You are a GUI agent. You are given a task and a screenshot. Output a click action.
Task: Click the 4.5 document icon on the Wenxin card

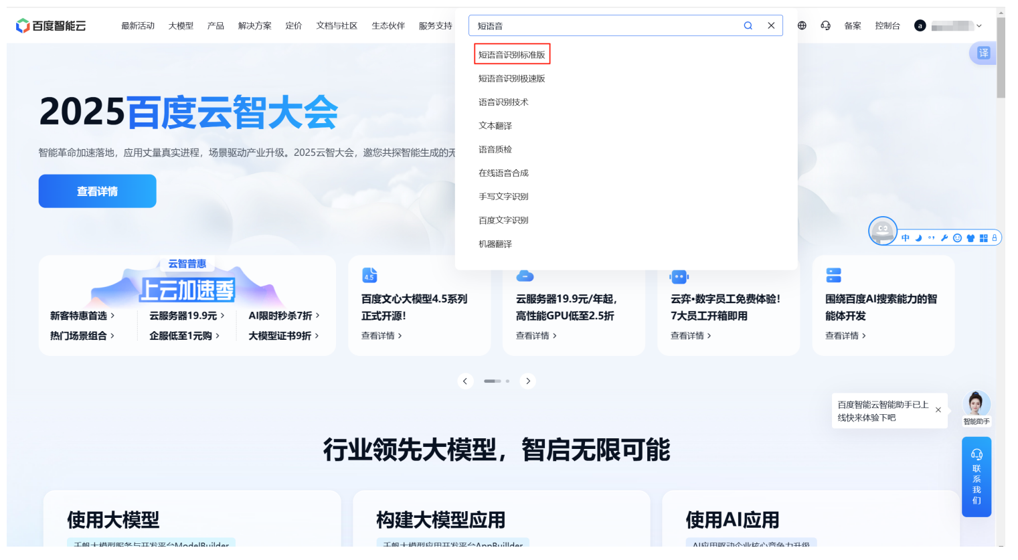369,275
